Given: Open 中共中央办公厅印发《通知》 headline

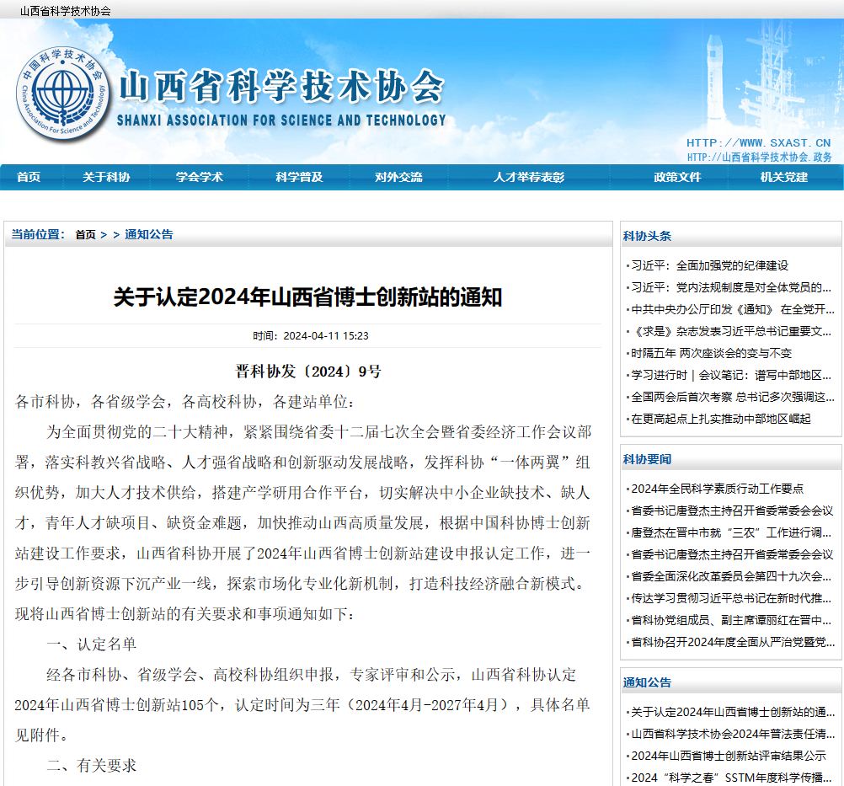Looking at the screenshot, I should [x=733, y=309].
